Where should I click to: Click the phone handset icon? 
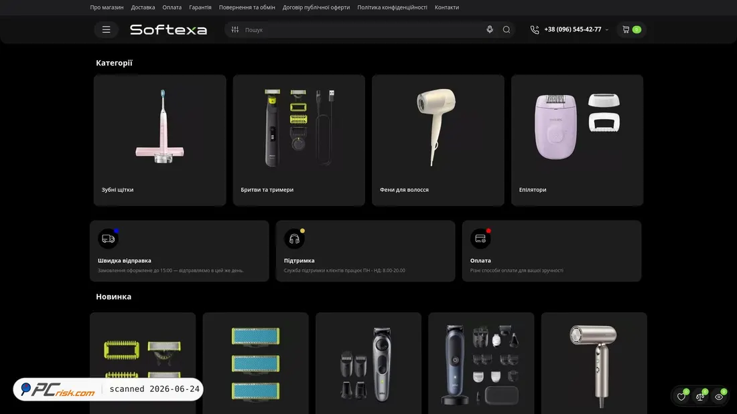click(x=535, y=29)
